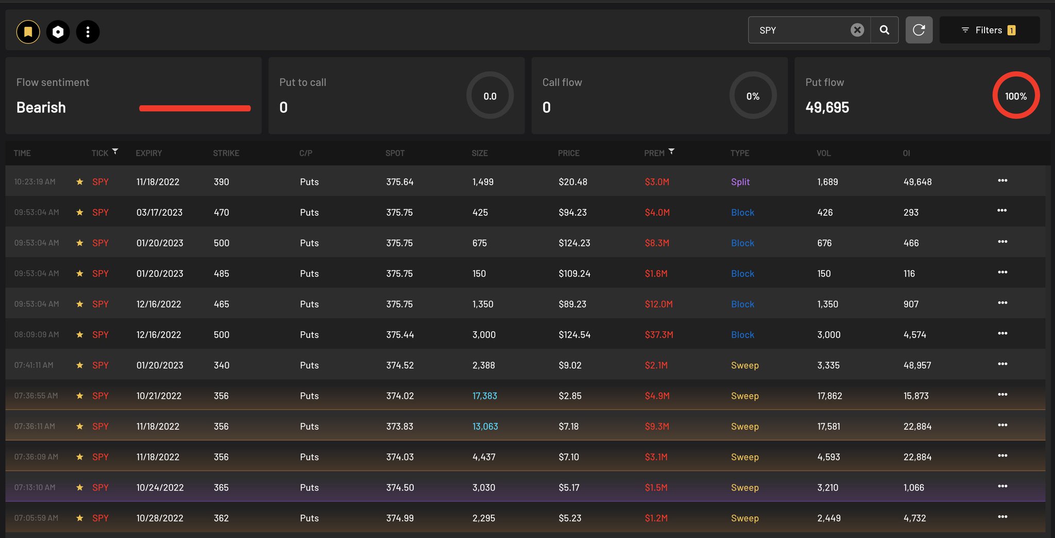
Task: Click SPY ticker in 08:09:09 AM row
Action: 100,334
